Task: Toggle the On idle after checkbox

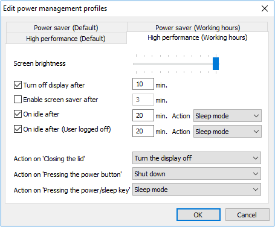Action: 18,114
